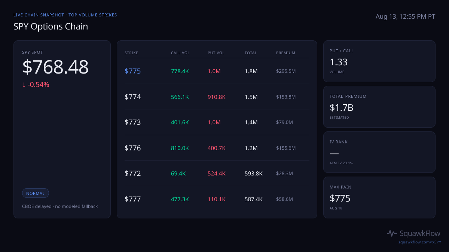Click the SquawkFlow pulse logo icon
Viewport: 449px width, 252px height.
coord(392,233)
